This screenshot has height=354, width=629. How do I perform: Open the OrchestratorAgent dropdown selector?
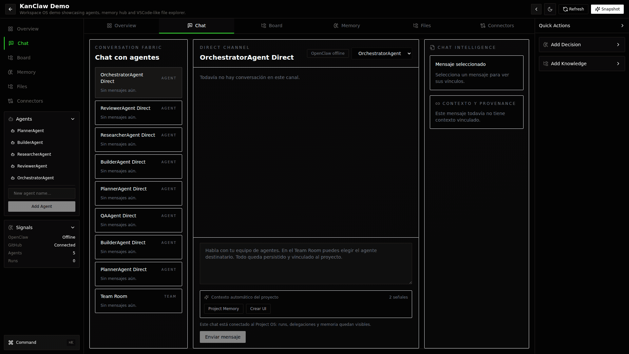coord(382,53)
